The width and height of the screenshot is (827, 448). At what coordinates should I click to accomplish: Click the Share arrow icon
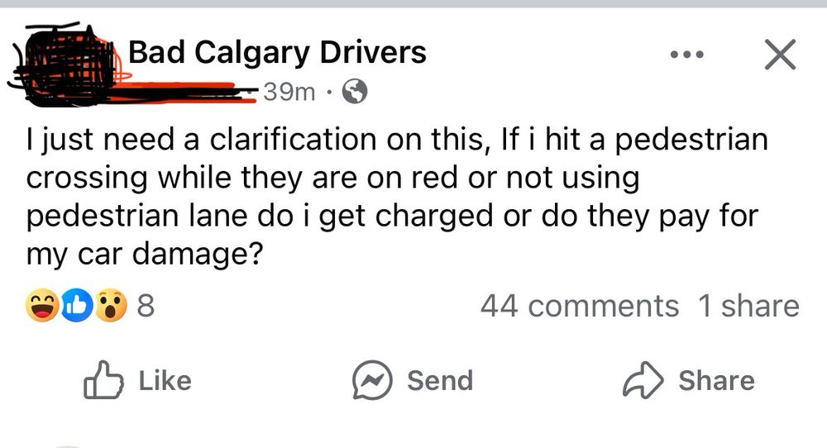643,379
